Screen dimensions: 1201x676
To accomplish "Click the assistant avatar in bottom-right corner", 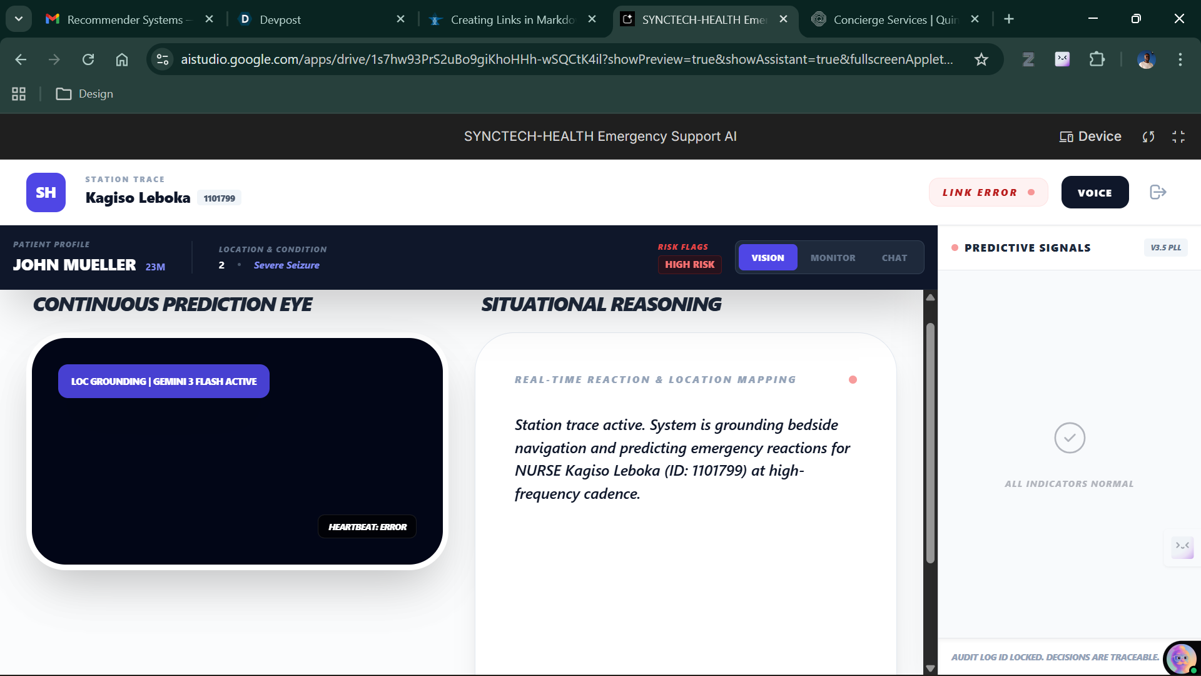I will point(1181,658).
